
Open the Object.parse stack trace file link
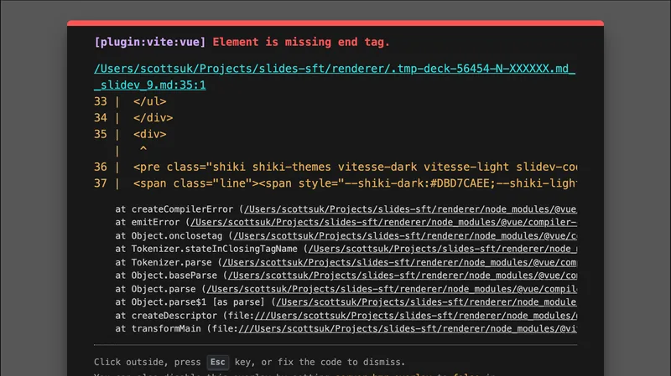tap(389, 289)
